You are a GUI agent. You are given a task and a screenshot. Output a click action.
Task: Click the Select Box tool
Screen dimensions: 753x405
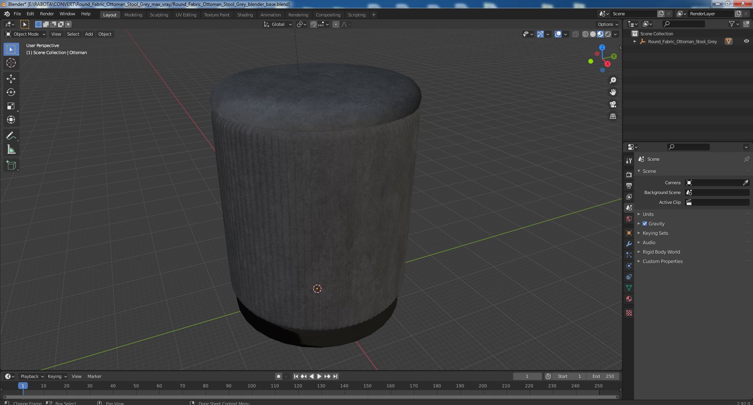coord(11,49)
